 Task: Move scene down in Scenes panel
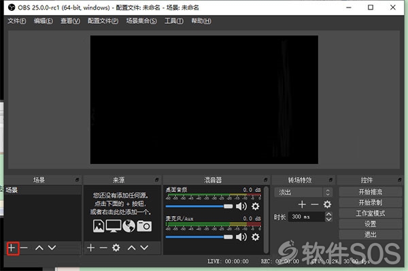coord(52,248)
